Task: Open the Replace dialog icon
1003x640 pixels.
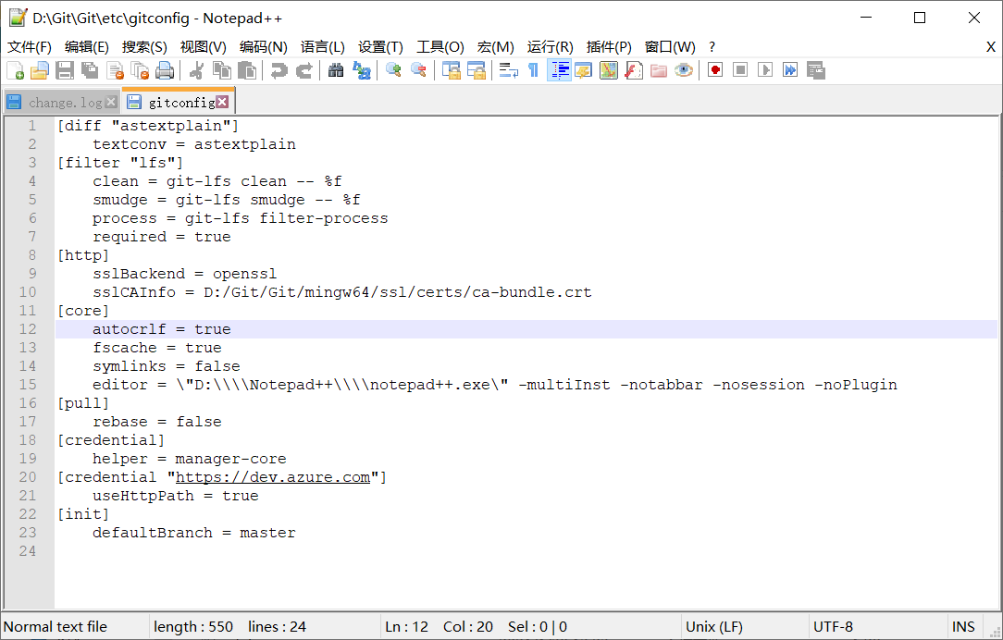Action: [x=362, y=70]
